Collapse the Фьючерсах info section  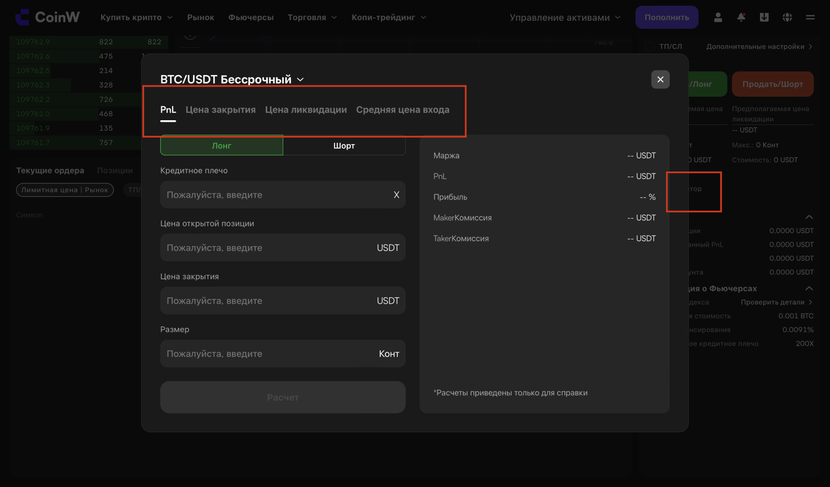[x=809, y=288]
